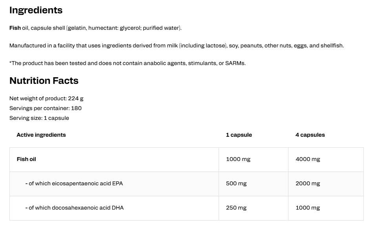Click the Active ingredients column header
Screen dimensions: 374x228
41,135
